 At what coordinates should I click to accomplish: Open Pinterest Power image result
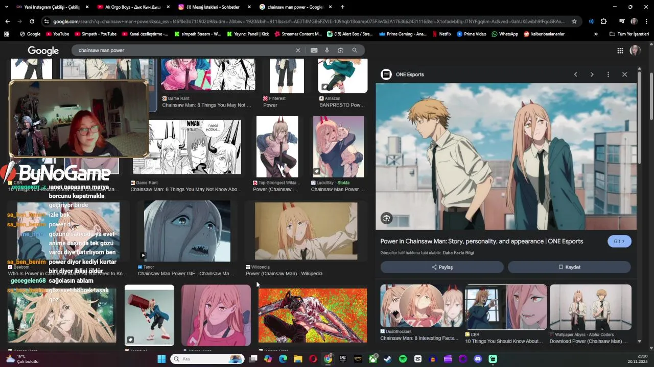(287, 75)
